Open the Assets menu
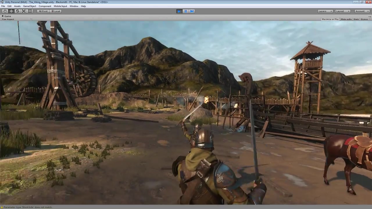Screen dimensions: 372x209 coord(17,6)
